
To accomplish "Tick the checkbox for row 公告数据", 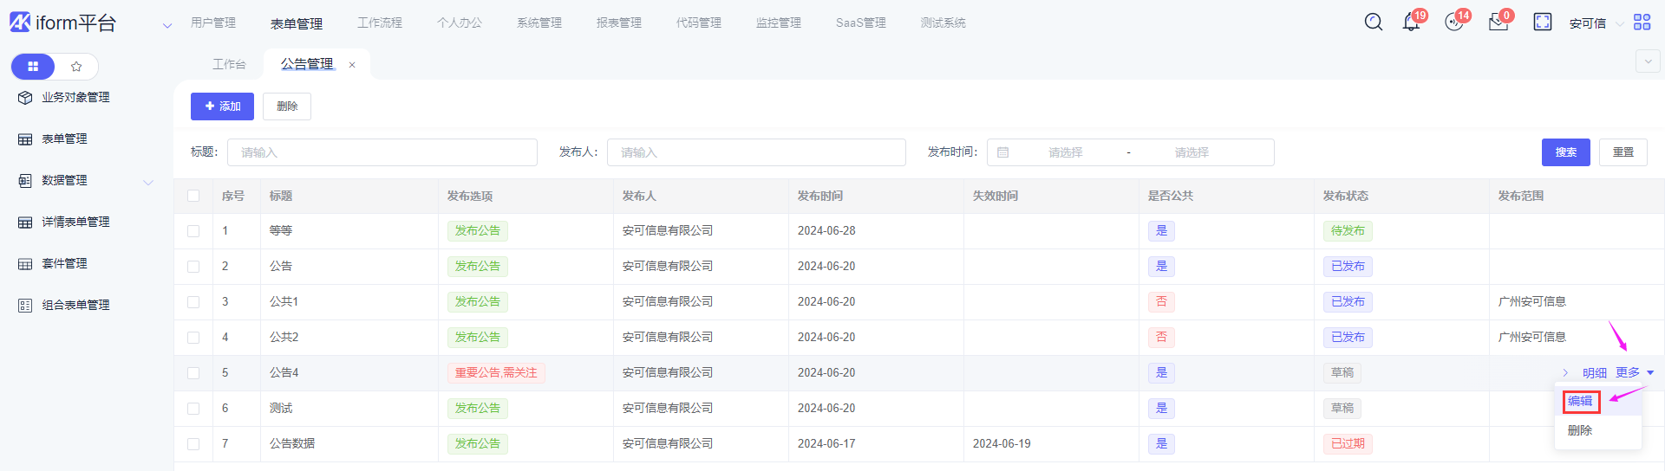I will (x=193, y=444).
